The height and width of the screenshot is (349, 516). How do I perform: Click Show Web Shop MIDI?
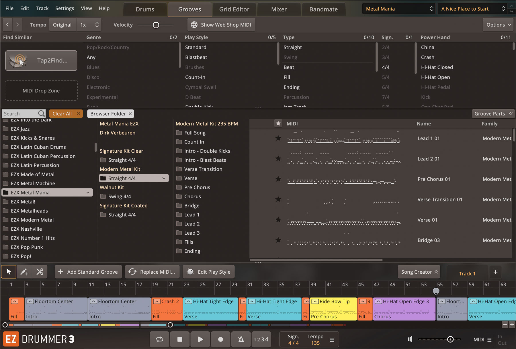tap(221, 25)
